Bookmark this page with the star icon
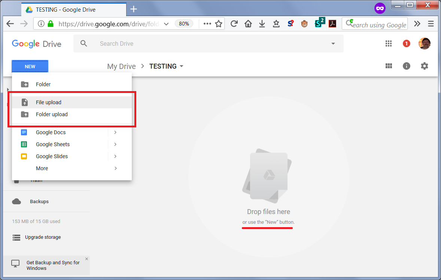Image resolution: width=441 pixels, height=280 pixels. [x=219, y=24]
